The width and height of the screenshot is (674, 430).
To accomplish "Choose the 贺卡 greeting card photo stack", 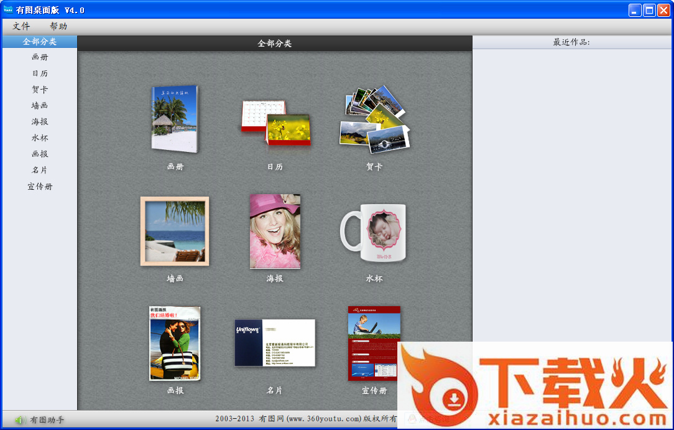I will click(x=374, y=119).
